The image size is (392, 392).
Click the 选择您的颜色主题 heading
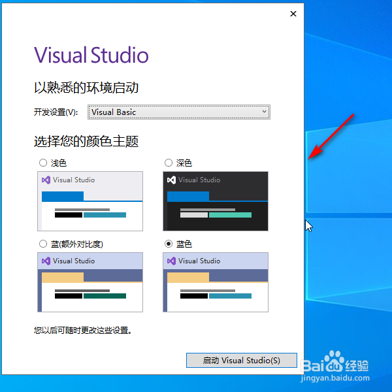(86, 142)
